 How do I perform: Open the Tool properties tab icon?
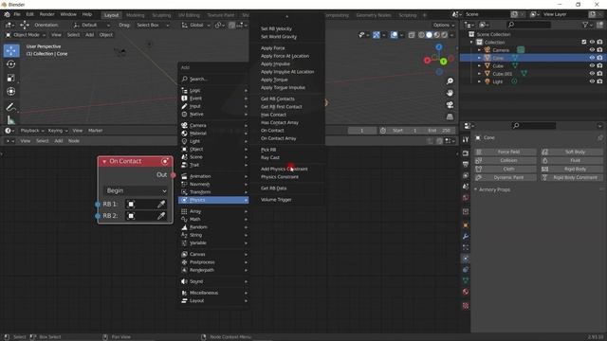[466, 139]
